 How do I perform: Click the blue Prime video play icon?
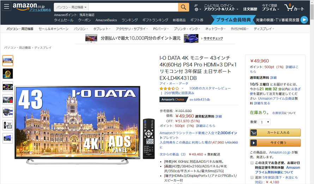[304, 20]
